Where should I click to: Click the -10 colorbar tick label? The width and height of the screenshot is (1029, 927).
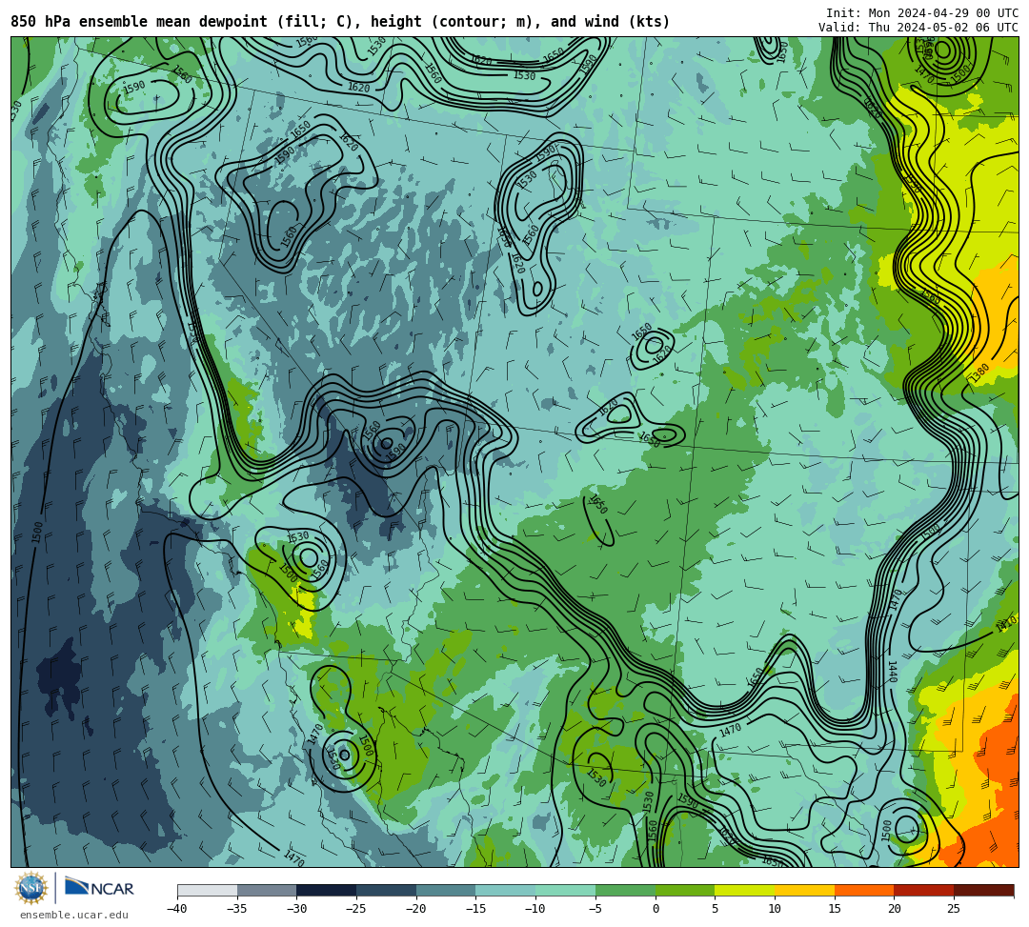(535, 909)
